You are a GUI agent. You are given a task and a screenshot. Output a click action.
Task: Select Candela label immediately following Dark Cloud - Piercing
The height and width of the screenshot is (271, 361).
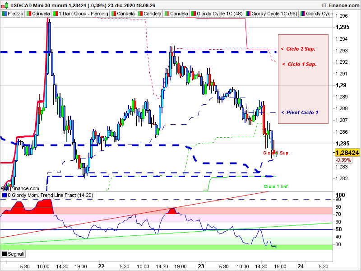(x=123, y=14)
